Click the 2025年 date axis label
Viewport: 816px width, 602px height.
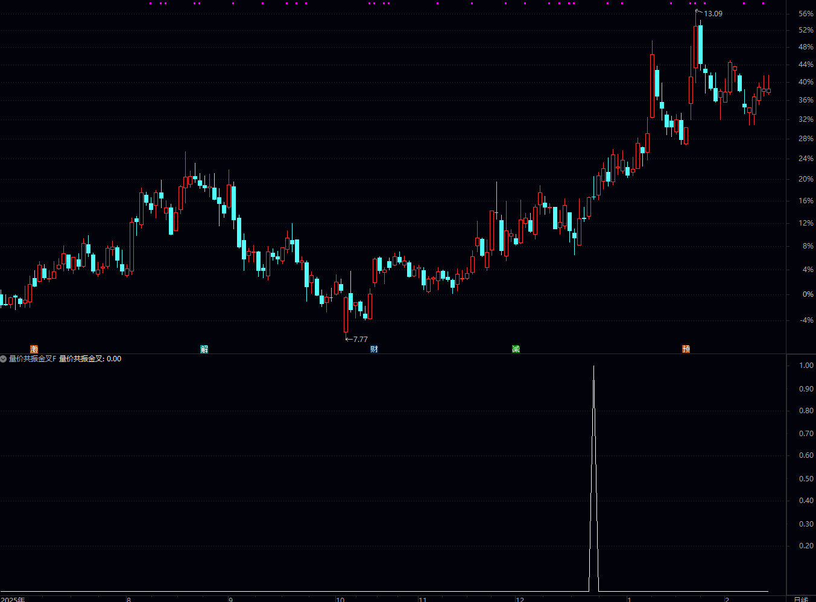click(13, 599)
